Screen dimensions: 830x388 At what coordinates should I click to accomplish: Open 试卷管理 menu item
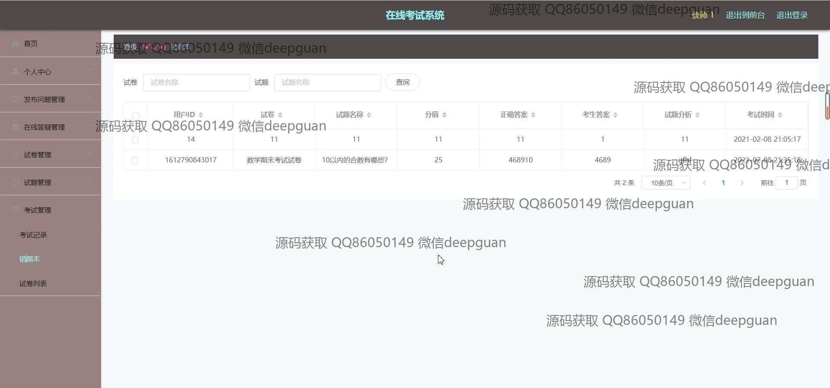tap(51, 154)
